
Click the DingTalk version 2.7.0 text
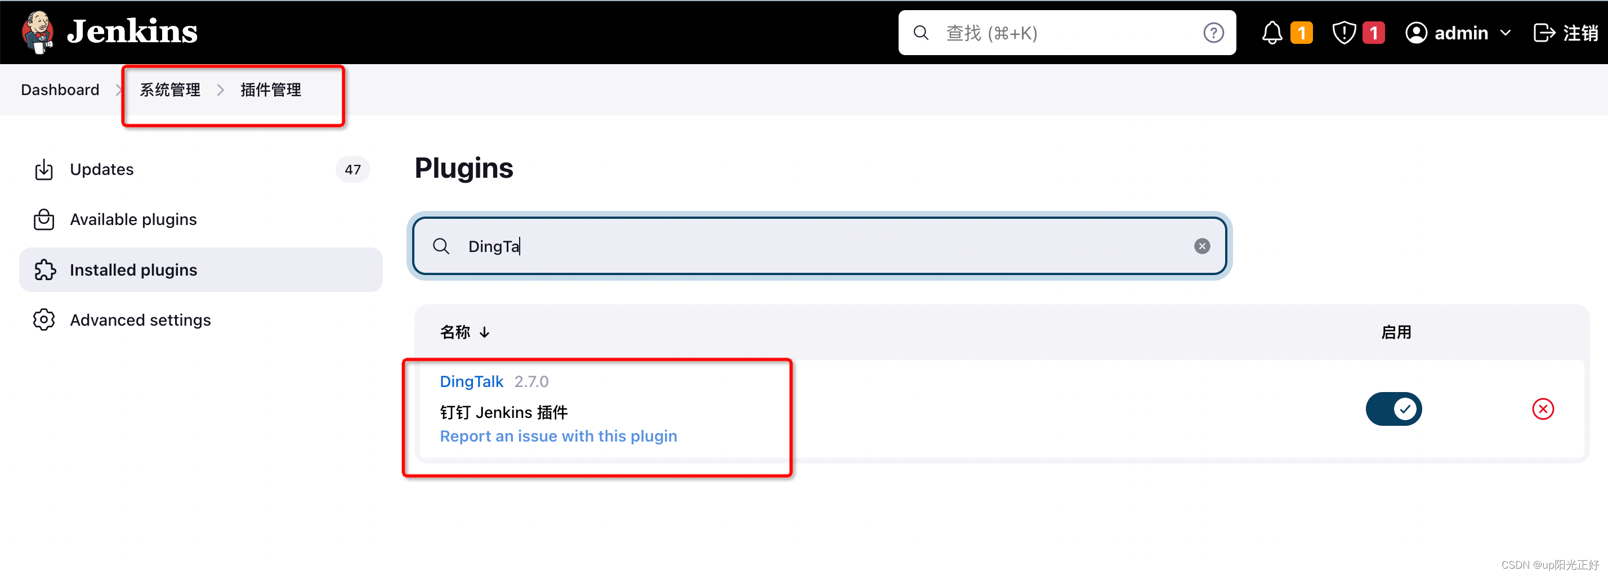(x=531, y=381)
